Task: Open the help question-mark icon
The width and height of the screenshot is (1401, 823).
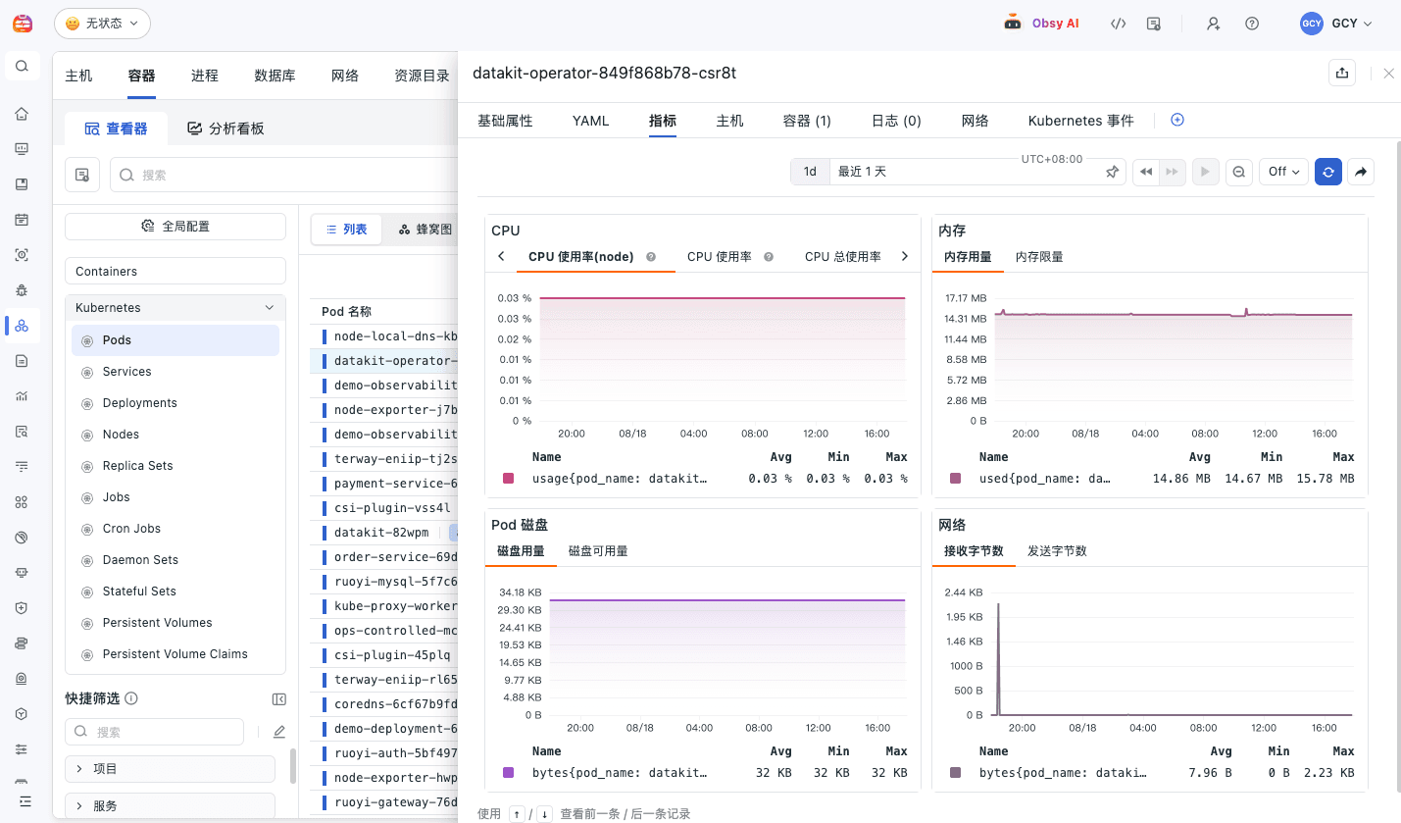Action: [x=1252, y=24]
